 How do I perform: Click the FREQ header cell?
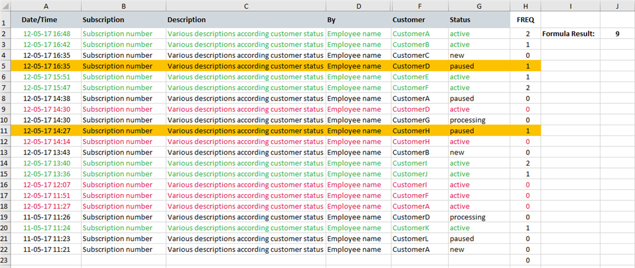tap(526, 20)
